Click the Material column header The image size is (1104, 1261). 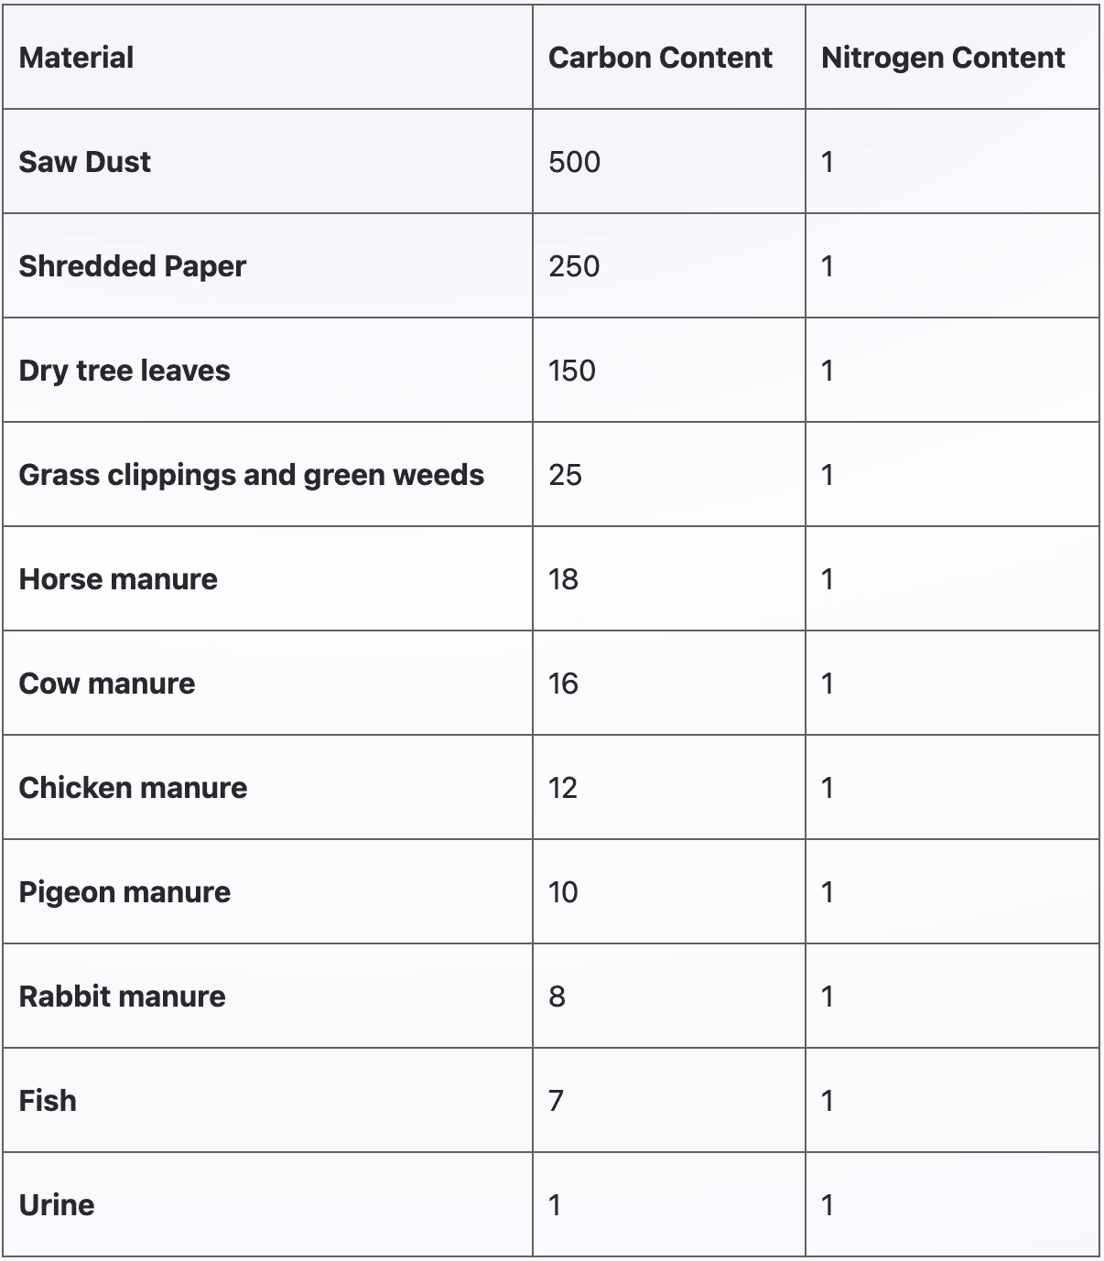point(76,58)
